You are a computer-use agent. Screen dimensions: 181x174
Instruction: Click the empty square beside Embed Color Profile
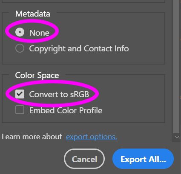point(20,110)
